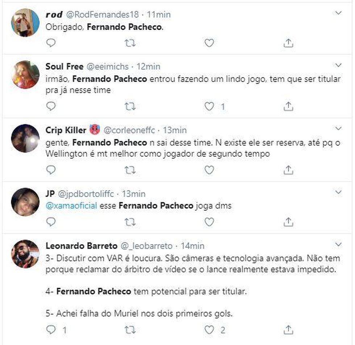Retweet JP's tweet about Fernando Pacheco
The image size is (355, 345).
(130, 222)
